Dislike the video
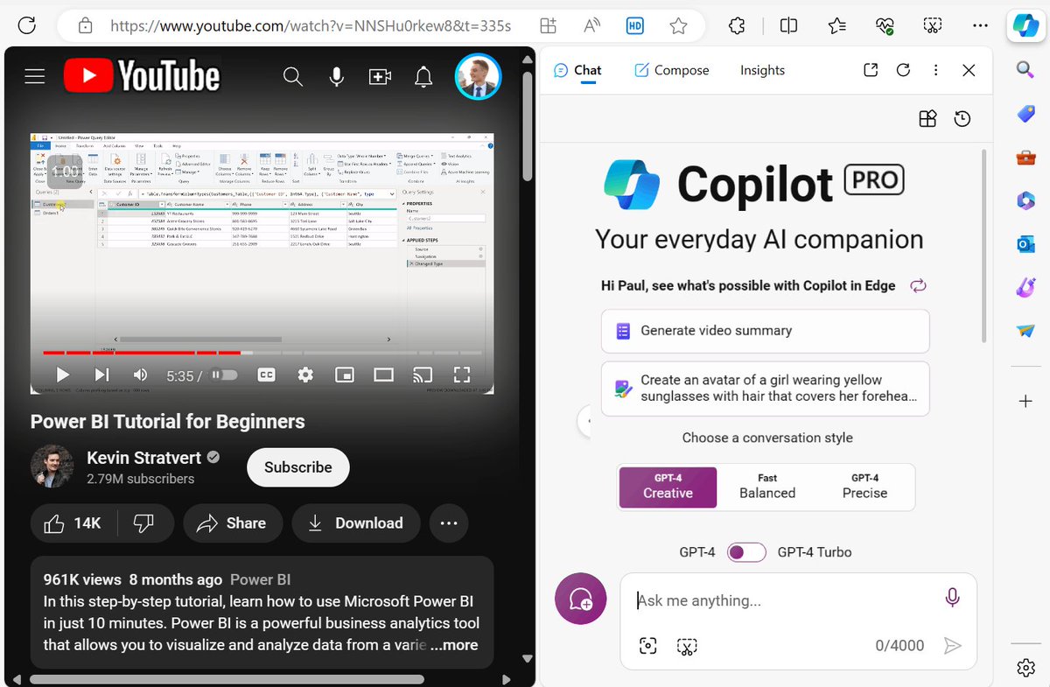 click(146, 523)
